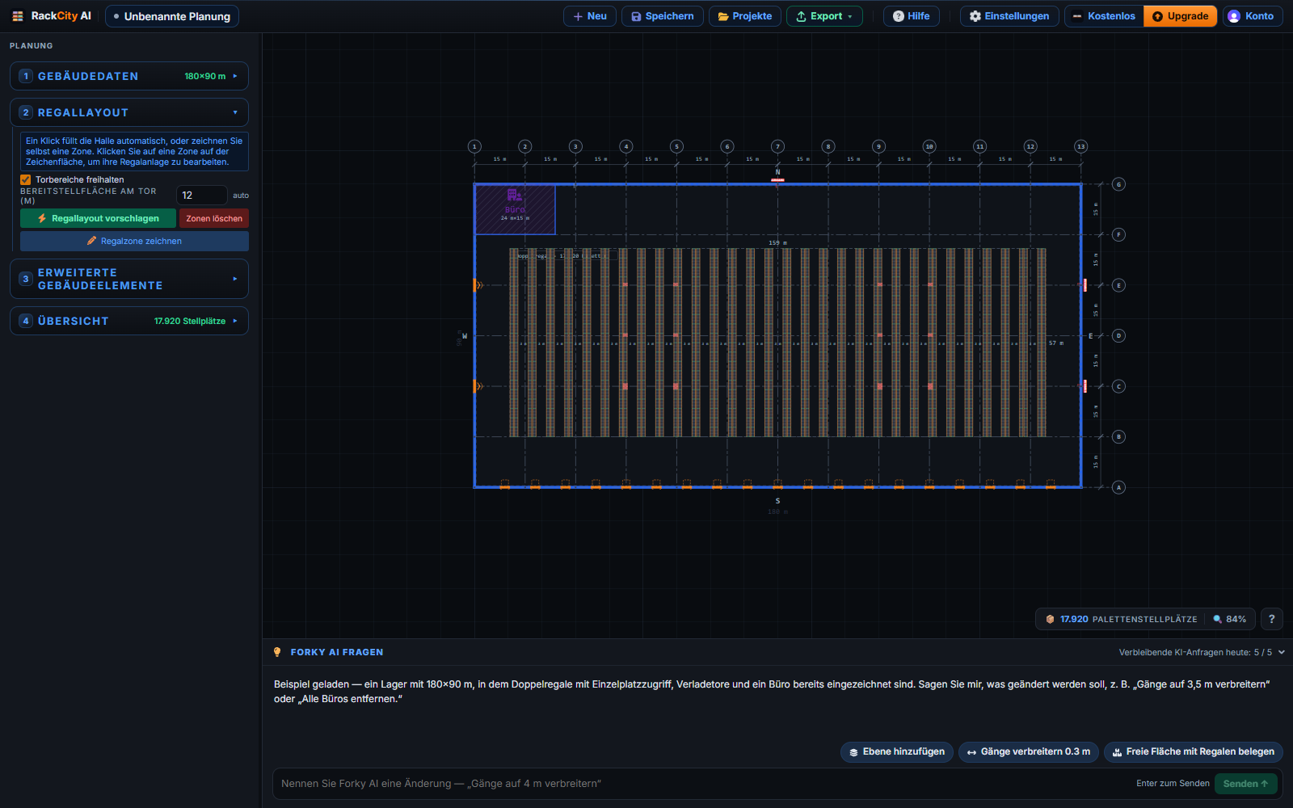Expand the Übersicht section
Viewport: 1293px width, 808px height.
pyautogui.click(x=129, y=321)
